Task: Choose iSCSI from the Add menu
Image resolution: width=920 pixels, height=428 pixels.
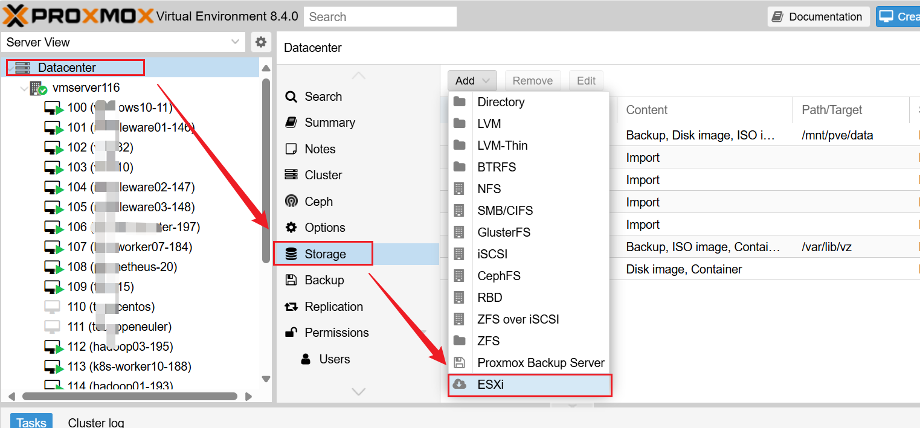Action: pyautogui.click(x=529, y=254)
